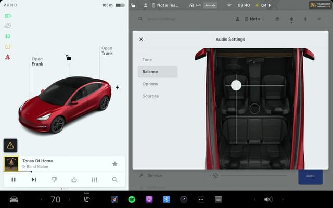
Task: Open the media equalizer settings icon
Action: coord(94,180)
